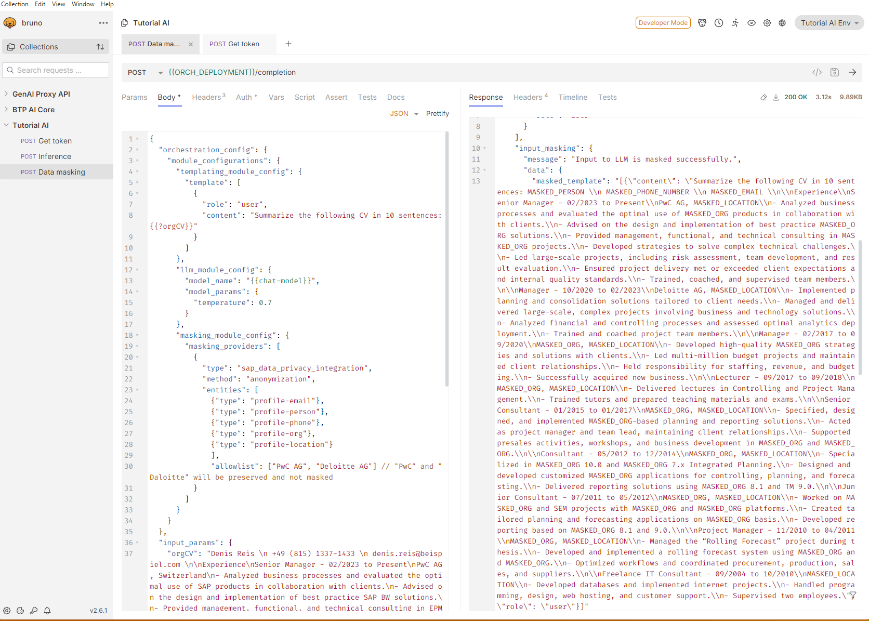869x621 pixels.
Task: Open global environments globe icon
Action: click(782, 23)
